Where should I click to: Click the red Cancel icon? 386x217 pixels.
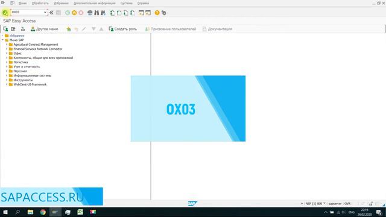pos(81,13)
